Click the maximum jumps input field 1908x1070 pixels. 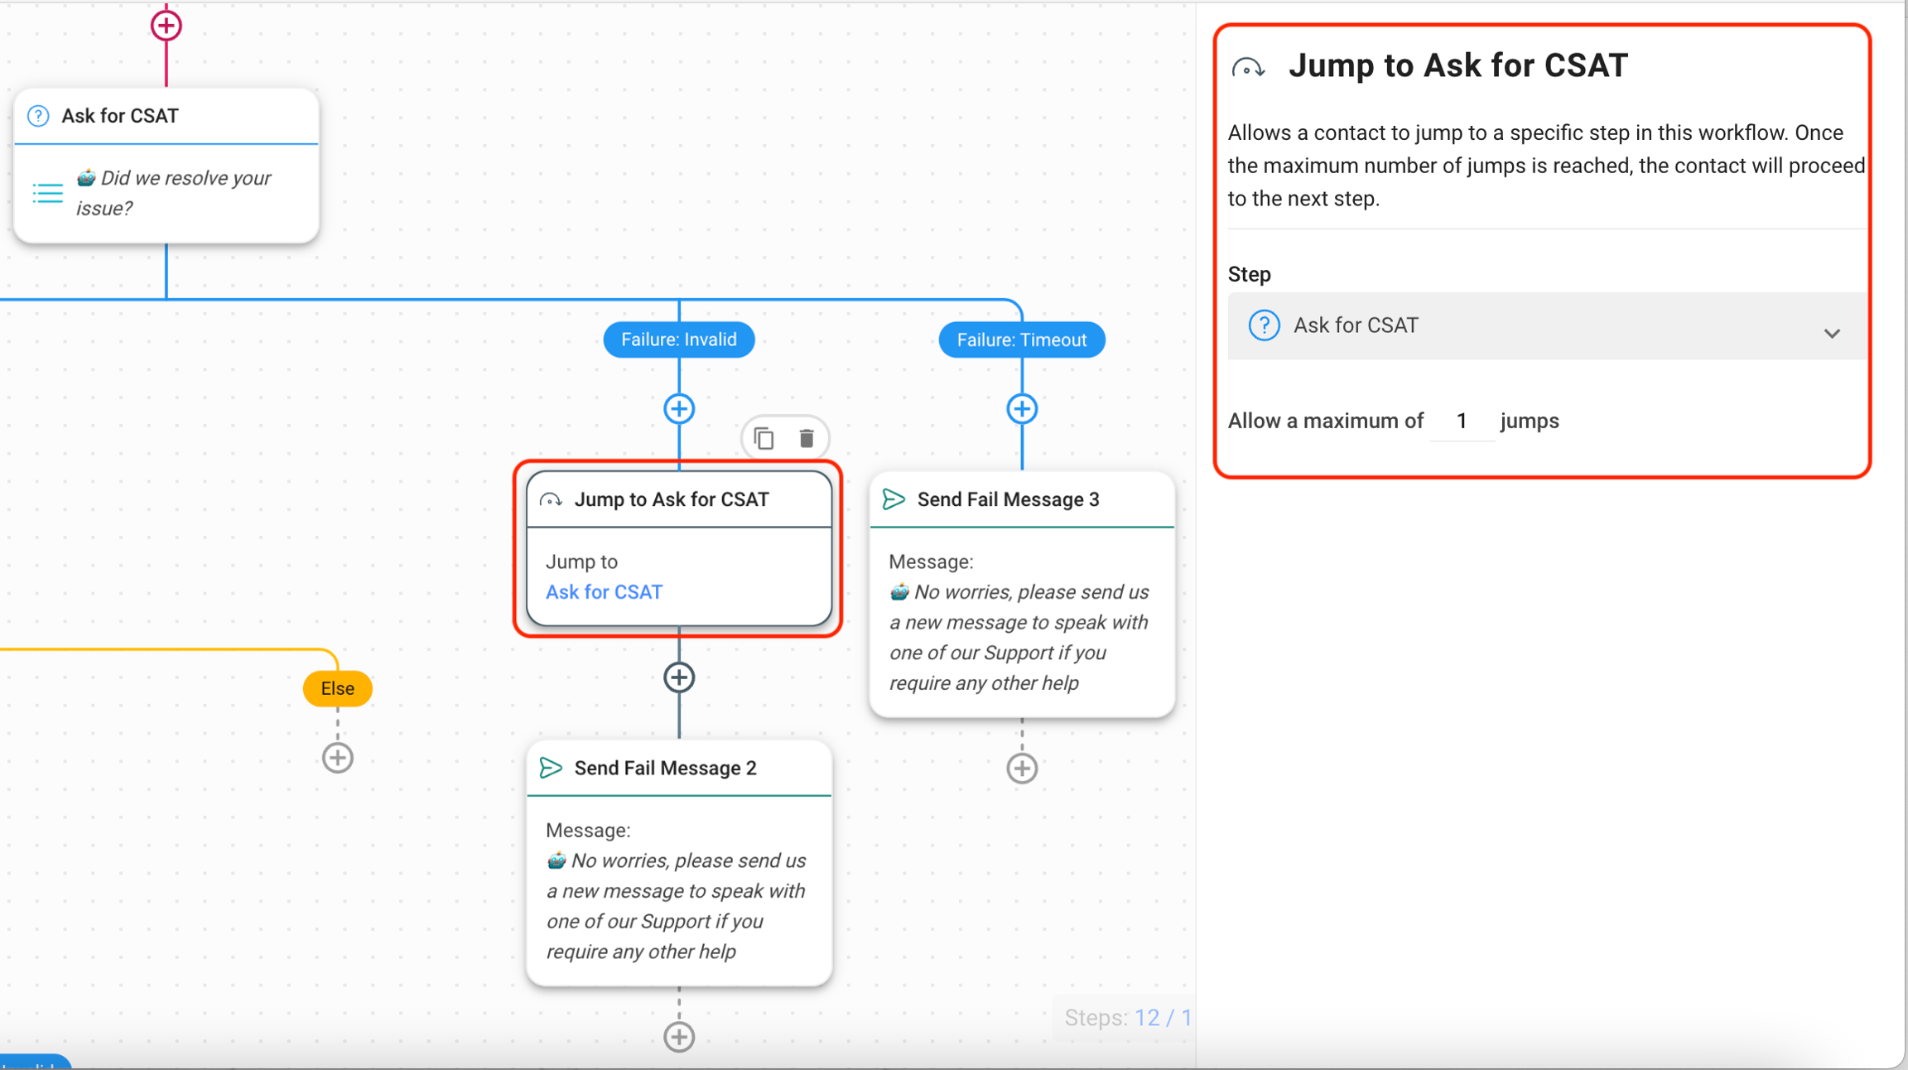1462,421
